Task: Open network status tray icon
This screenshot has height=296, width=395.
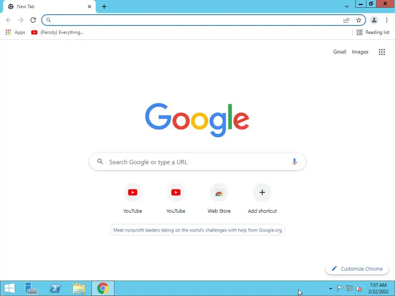Action: [349, 288]
